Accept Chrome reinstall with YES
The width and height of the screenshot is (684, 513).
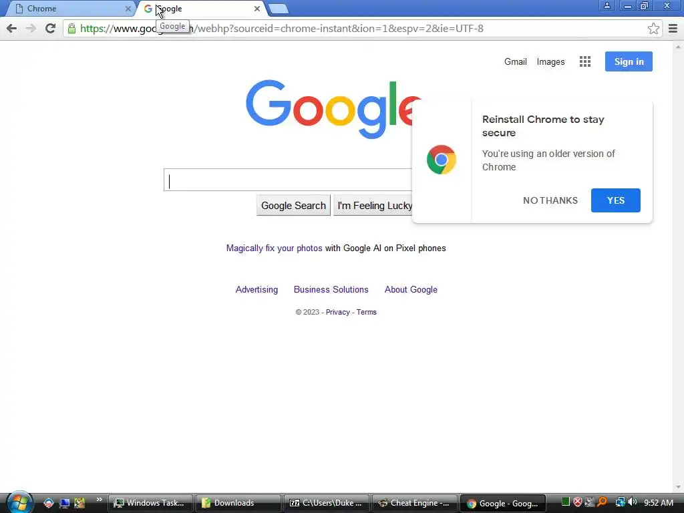pos(615,200)
